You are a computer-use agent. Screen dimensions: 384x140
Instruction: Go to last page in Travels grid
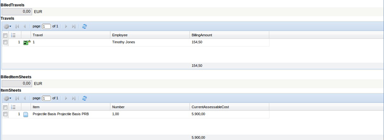(x=73, y=26)
